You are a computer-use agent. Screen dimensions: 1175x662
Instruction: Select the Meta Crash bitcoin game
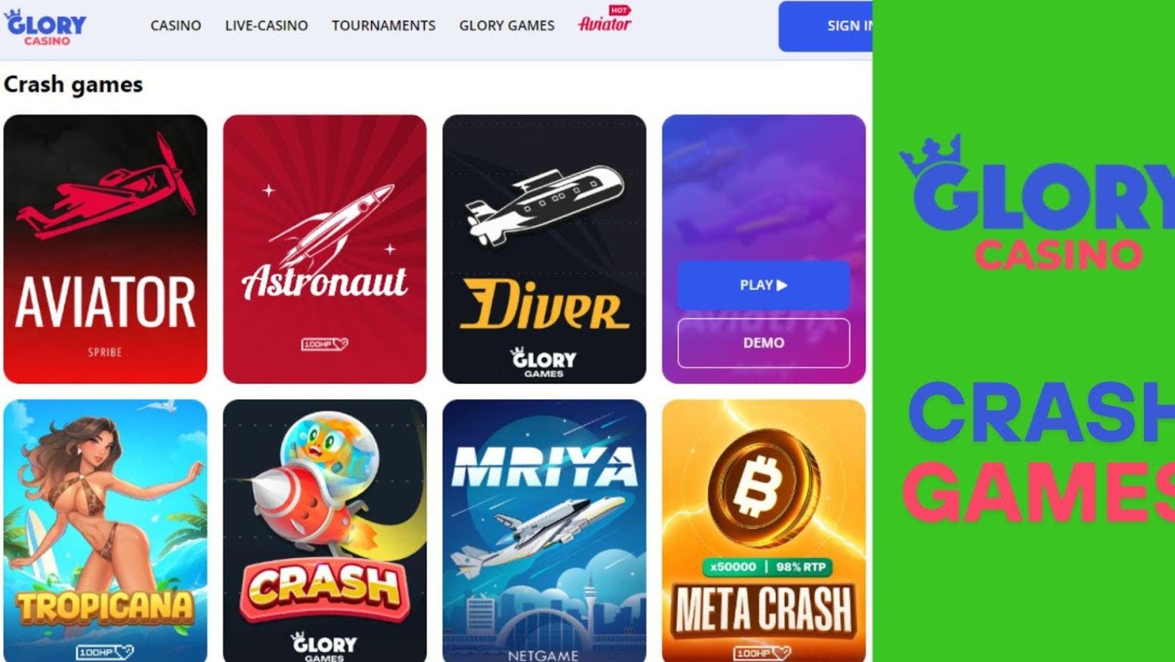(764, 531)
